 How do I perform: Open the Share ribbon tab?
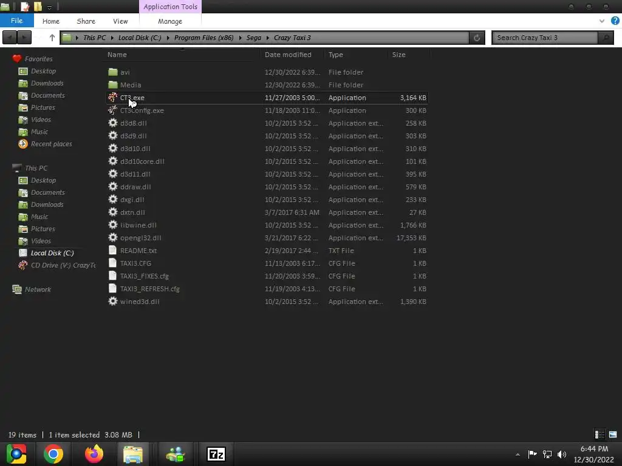(x=86, y=21)
